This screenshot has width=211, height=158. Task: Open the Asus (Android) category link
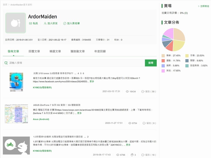click(41, 119)
